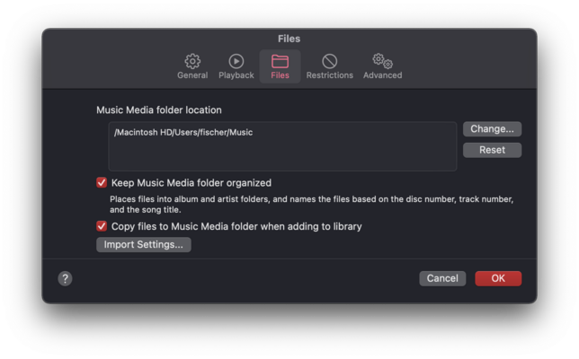
Task: Click the Music Media folder path field
Action: pyautogui.click(x=282, y=146)
